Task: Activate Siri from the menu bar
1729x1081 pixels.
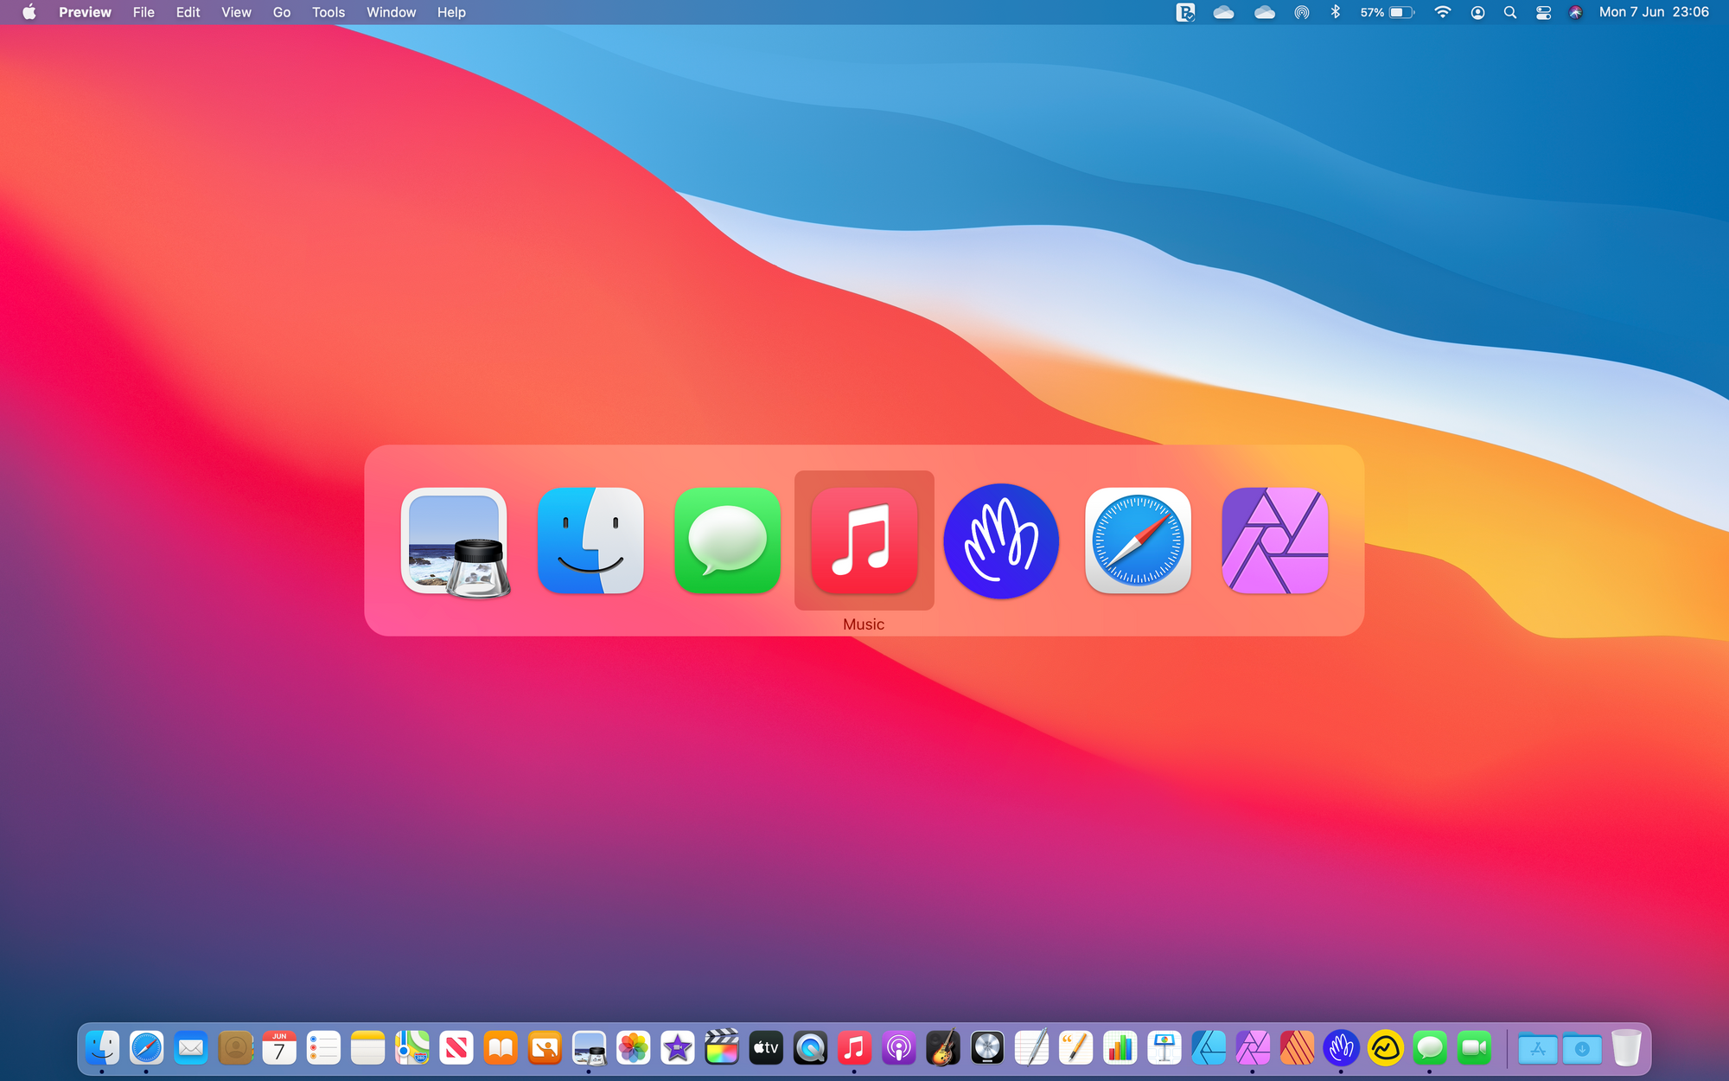Action: (x=1576, y=12)
